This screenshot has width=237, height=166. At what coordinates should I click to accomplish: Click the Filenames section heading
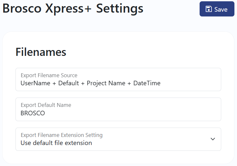point(41,52)
